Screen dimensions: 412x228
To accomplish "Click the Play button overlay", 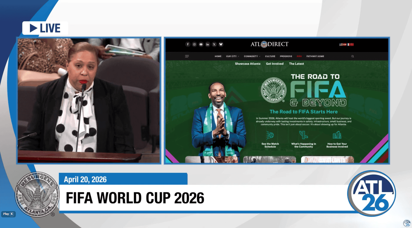I will [x=8, y=214].
